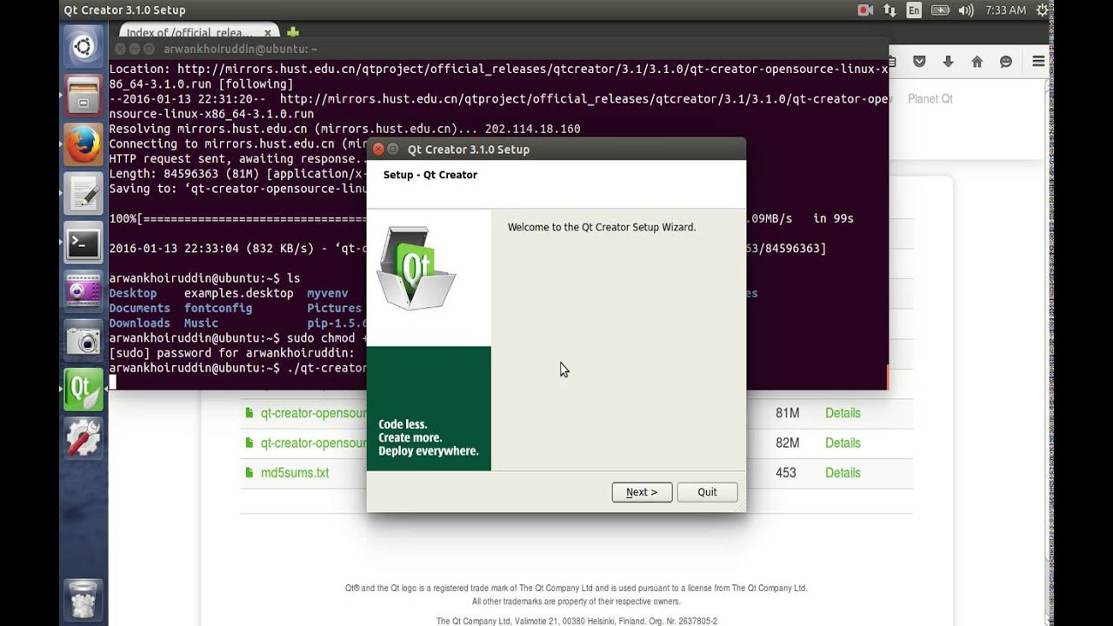This screenshot has width=1113, height=626.
Task: Click the 'Welcome to the Qt Creator Setup Wizard.' text
Action: [602, 227]
